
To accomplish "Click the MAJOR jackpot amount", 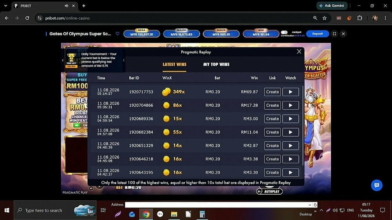I will 181,34.
